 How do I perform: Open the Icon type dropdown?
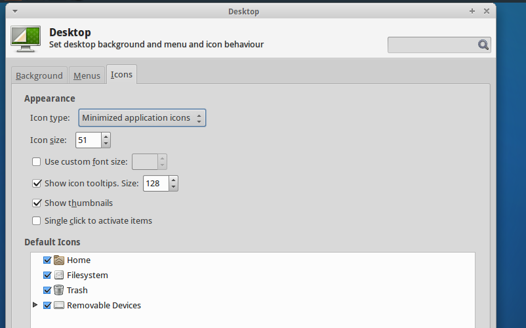click(142, 117)
